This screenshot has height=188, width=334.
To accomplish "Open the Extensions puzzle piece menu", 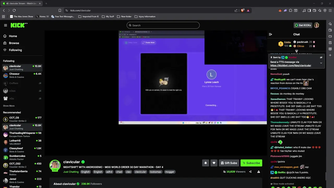I will pos(290,10).
